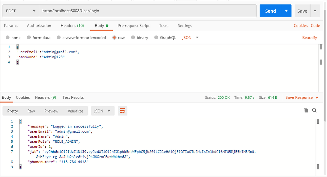
Task: Open POST method dropdown
Action: tap(21, 11)
